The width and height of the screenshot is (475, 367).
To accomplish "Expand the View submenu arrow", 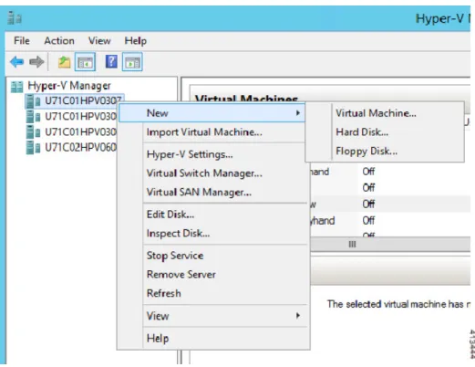I will (x=298, y=316).
